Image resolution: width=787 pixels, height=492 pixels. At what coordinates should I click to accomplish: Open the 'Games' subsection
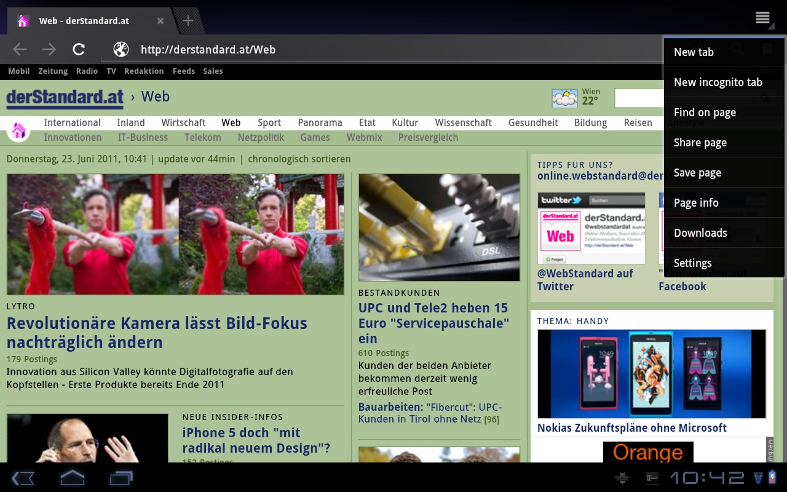pos(315,138)
